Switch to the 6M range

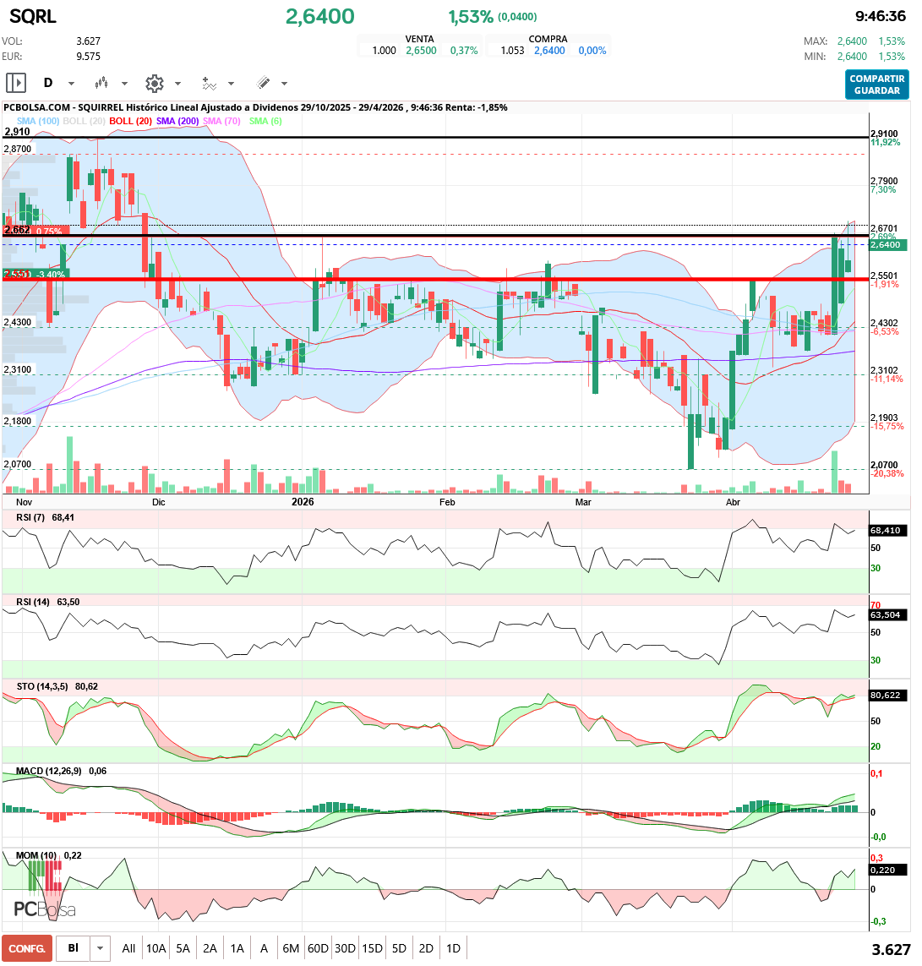291,949
